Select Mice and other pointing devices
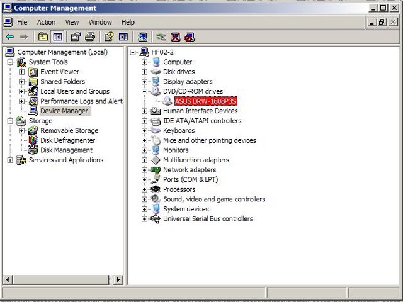The image size is (403, 302). coord(210,140)
